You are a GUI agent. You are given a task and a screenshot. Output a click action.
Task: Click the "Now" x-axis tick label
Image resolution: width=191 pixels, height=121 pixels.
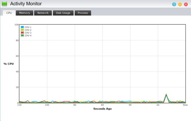point(185,105)
